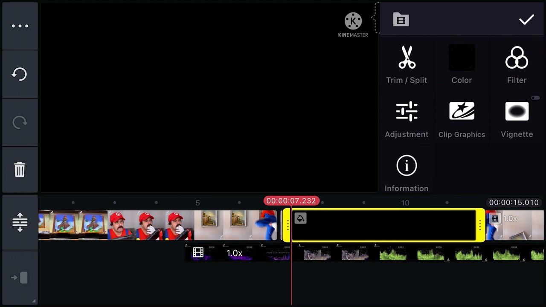
Task: Tap the 5 second ruler mark
Action: click(x=197, y=203)
